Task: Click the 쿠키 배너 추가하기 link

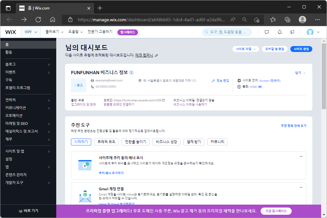Action: pos(111,173)
